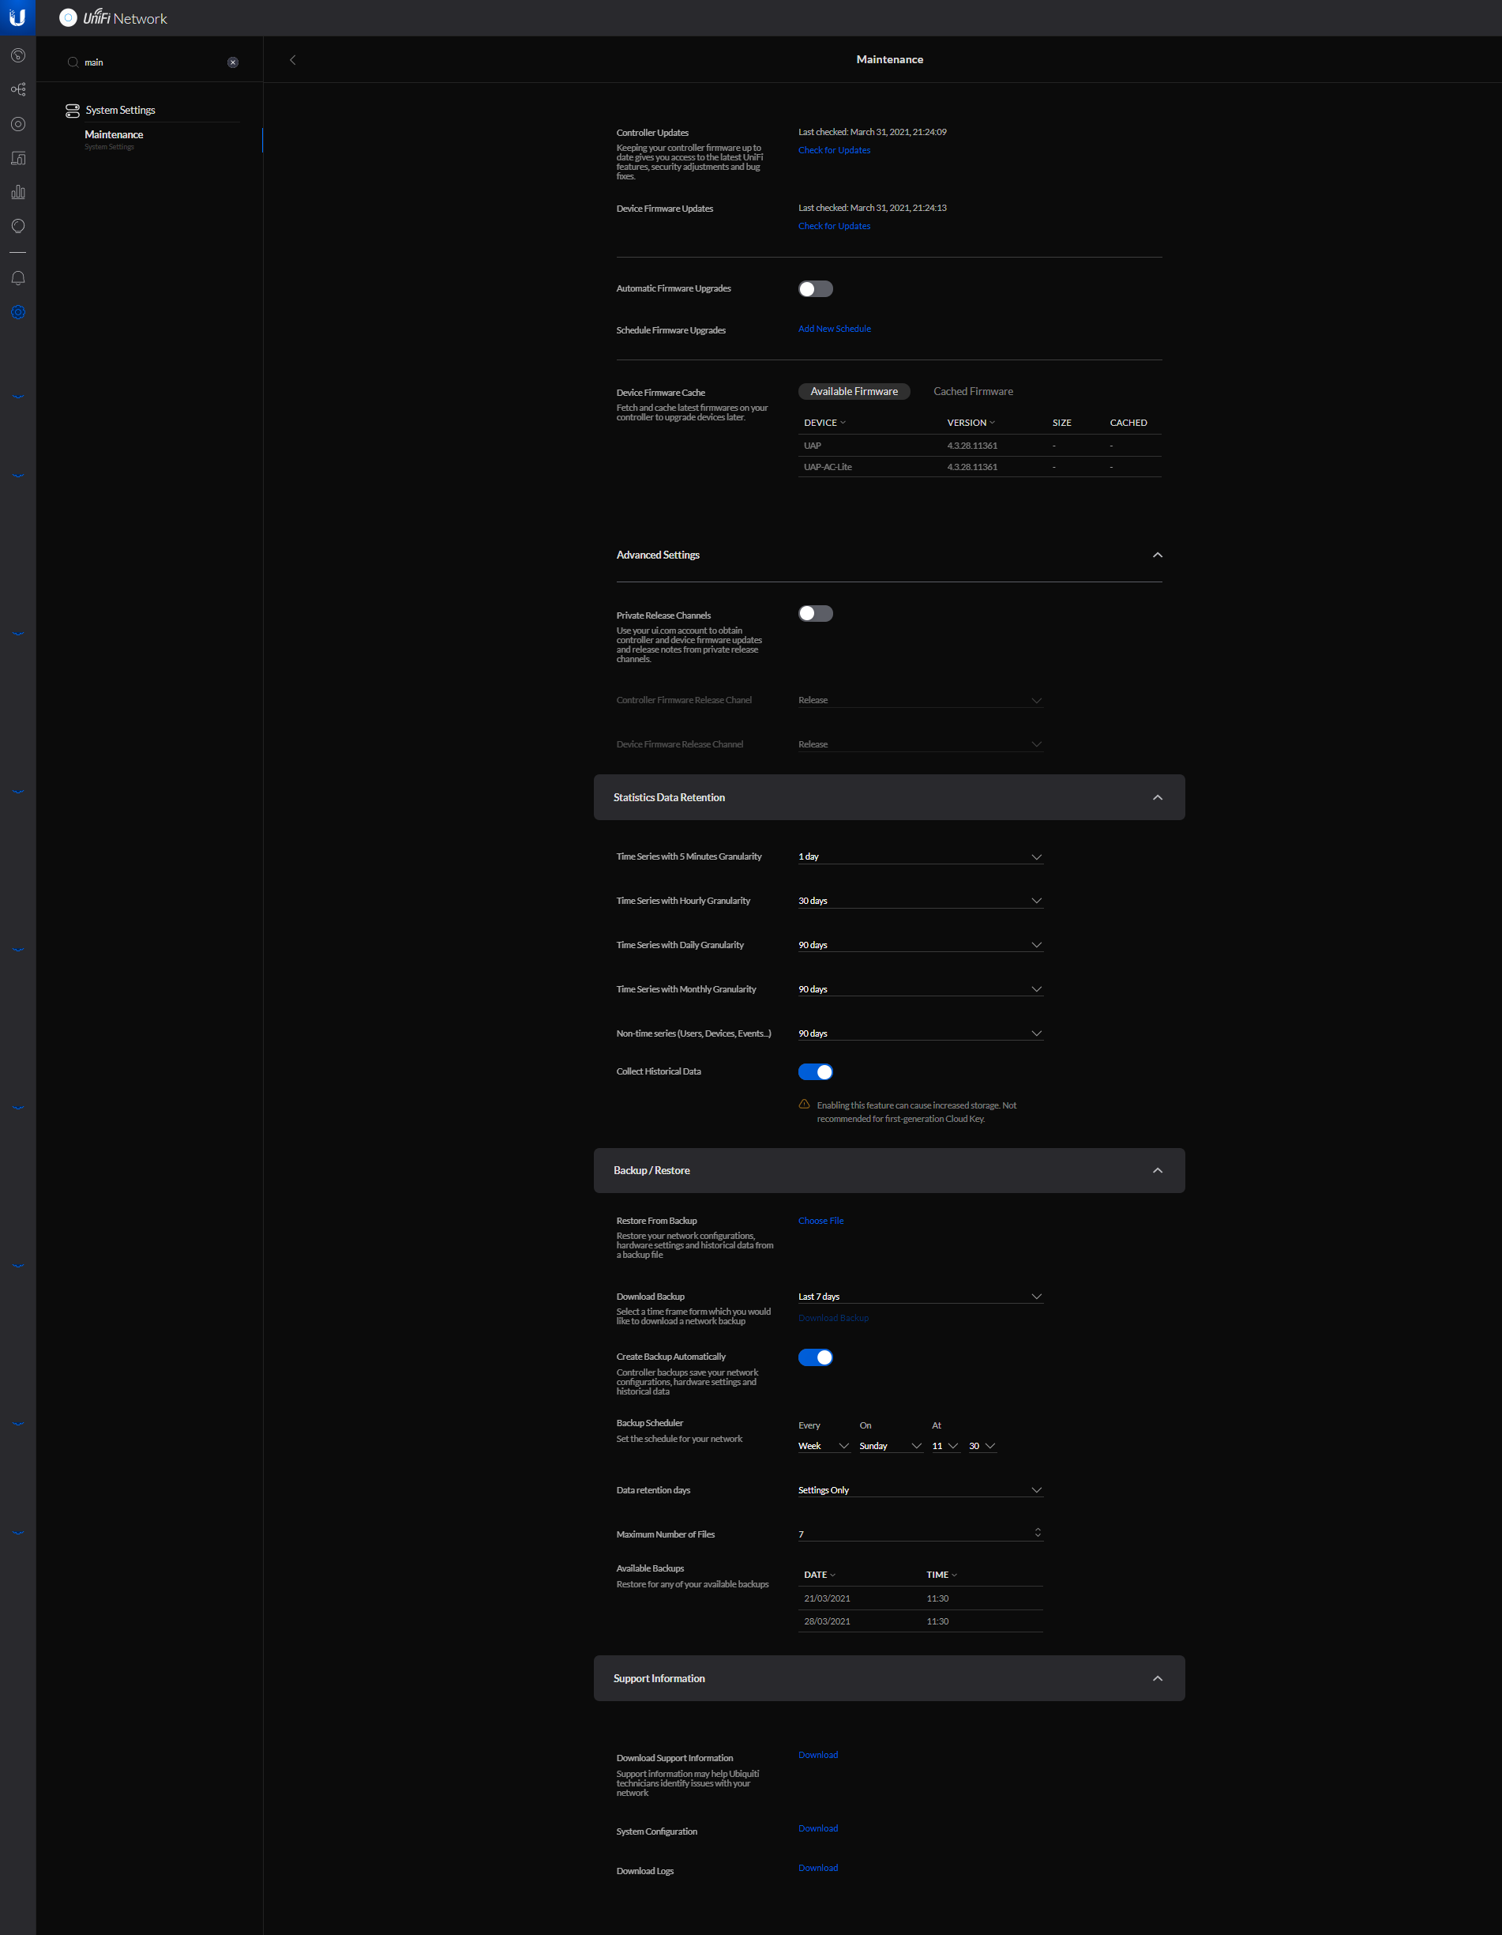Select Maintenance in the search results
Viewport: 1502px width, 1935px height.
tap(115, 134)
